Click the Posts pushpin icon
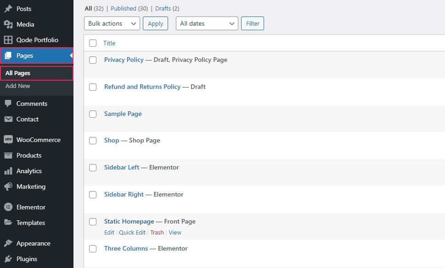 [8, 9]
